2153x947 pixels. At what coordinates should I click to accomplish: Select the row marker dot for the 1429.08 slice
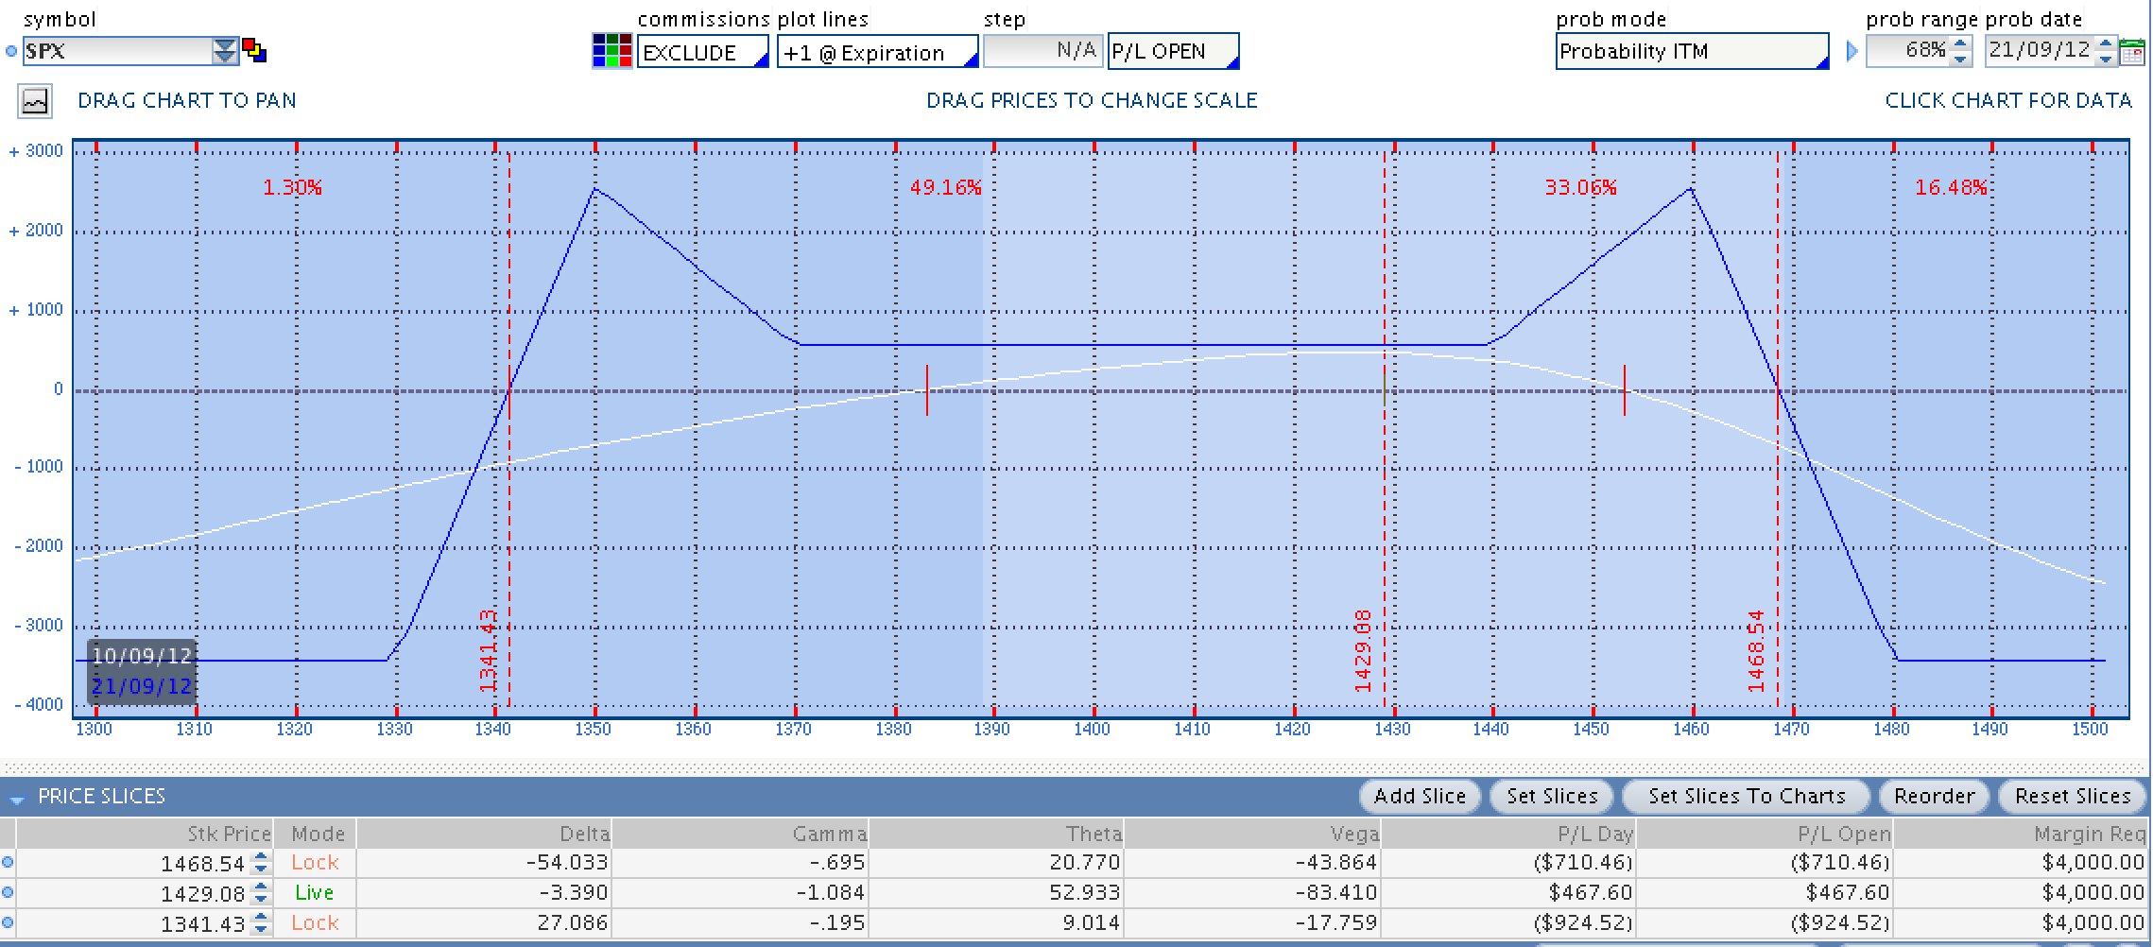[x=9, y=892]
